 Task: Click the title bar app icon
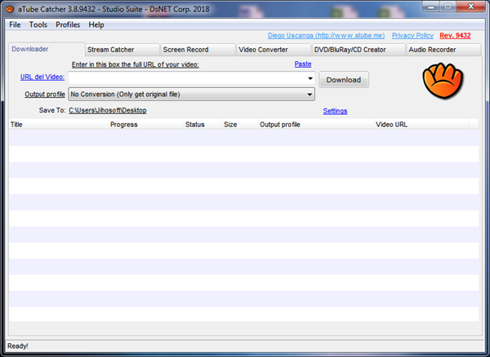pyautogui.click(x=10, y=9)
